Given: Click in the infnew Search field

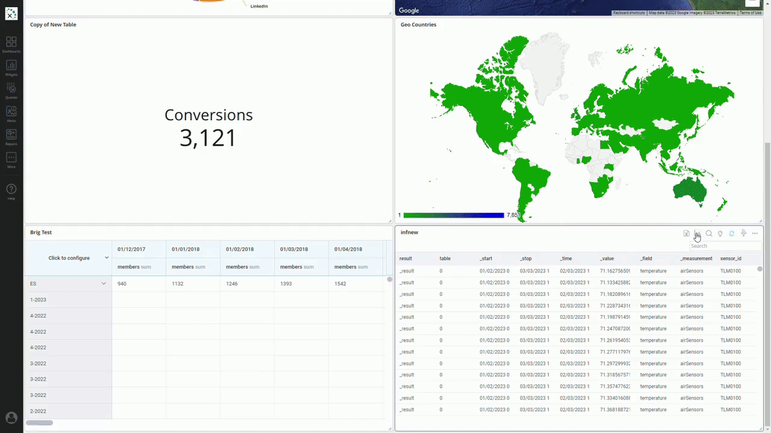Looking at the screenshot, I should click(725, 246).
